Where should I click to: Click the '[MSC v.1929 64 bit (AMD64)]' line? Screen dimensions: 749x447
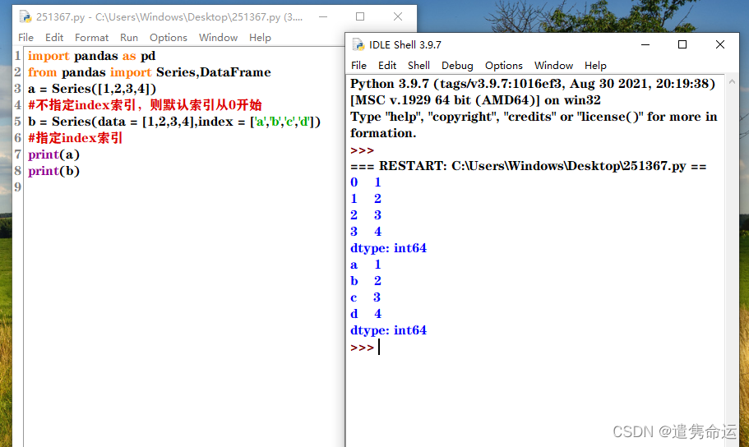click(475, 100)
